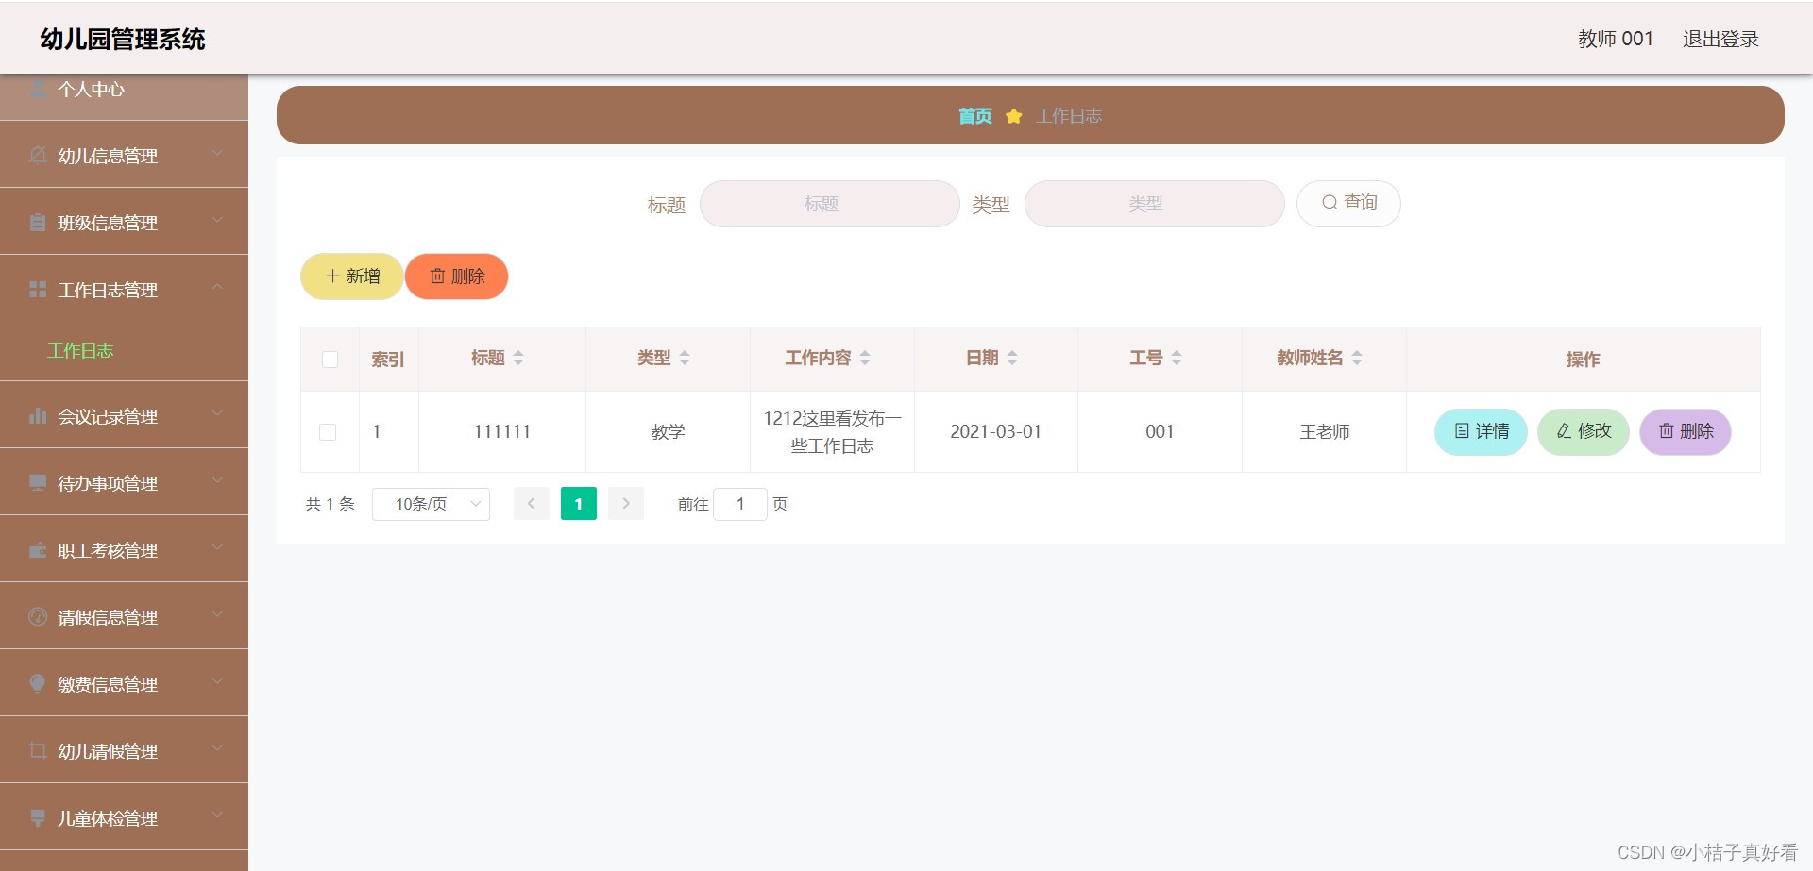Open the 10条/页 page size dropdown
This screenshot has height=871, width=1813.
pyautogui.click(x=431, y=504)
